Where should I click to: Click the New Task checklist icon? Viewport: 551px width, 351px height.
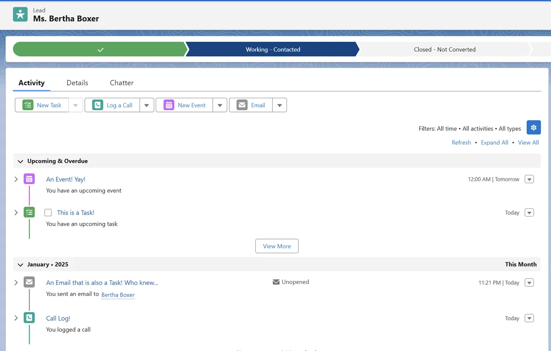point(28,105)
